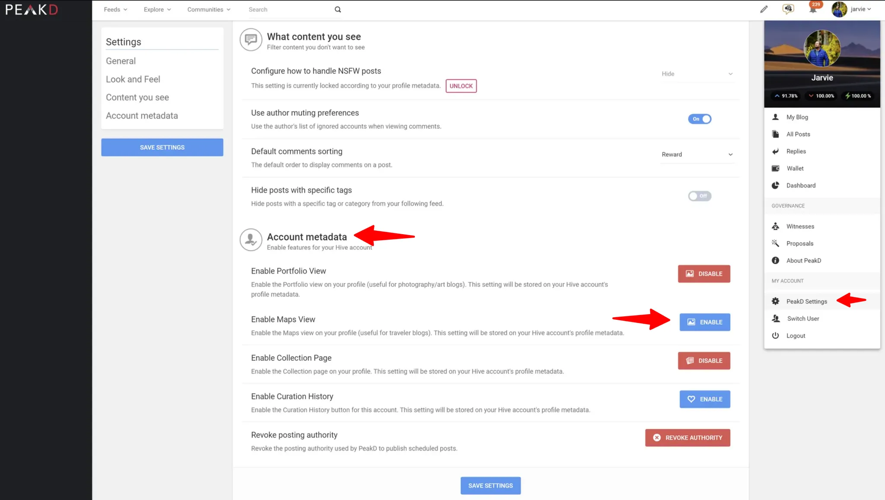The height and width of the screenshot is (500, 885).
Task: Click the Revoke Authority button
Action: (688, 438)
